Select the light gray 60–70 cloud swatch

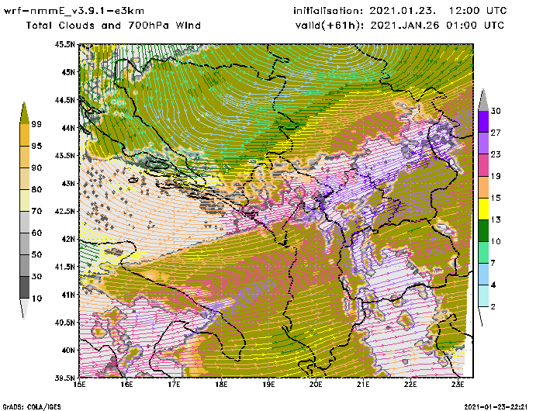click(24, 223)
